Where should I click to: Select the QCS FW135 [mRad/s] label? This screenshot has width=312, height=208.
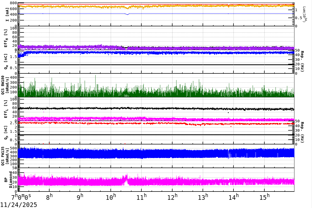[4, 156]
